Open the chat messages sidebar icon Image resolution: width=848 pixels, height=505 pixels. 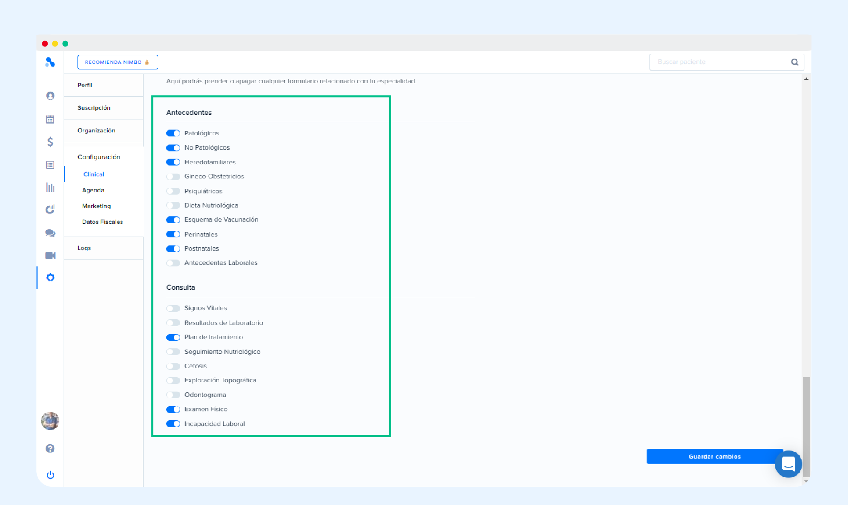pyautogui.click(x=50, y=233)
